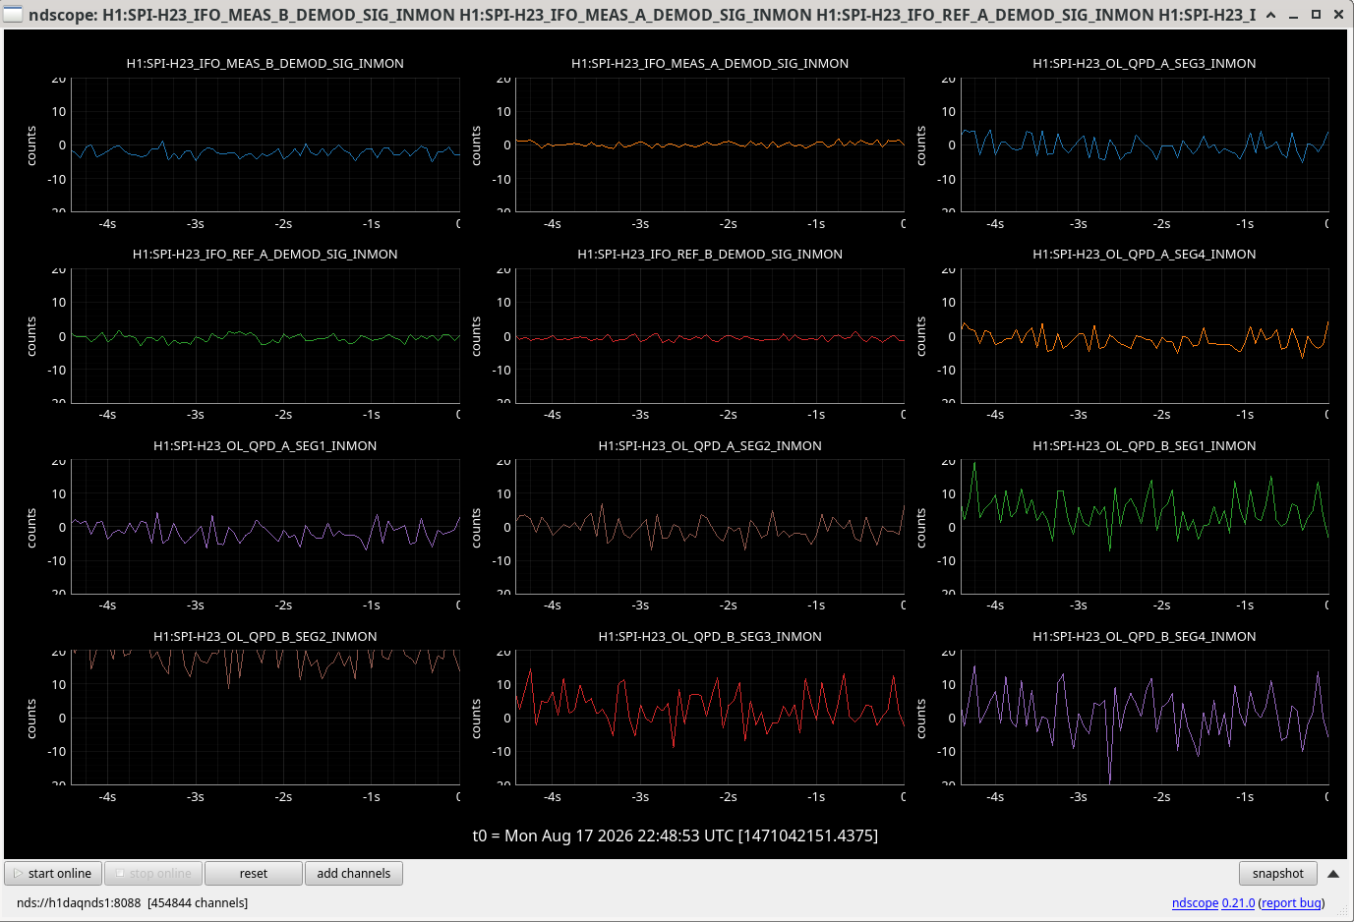
Task: Click inside the OL_QPD_B_SEG4 purple trace plot
Action: coord(1145,718)
